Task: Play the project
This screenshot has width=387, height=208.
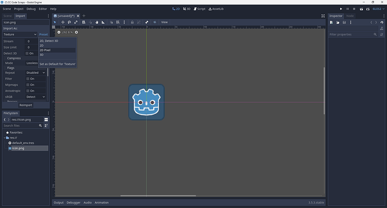Action: [x=341, y=9]
